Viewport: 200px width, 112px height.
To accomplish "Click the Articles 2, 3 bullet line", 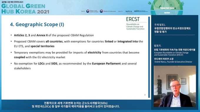I will click(54, 35).
